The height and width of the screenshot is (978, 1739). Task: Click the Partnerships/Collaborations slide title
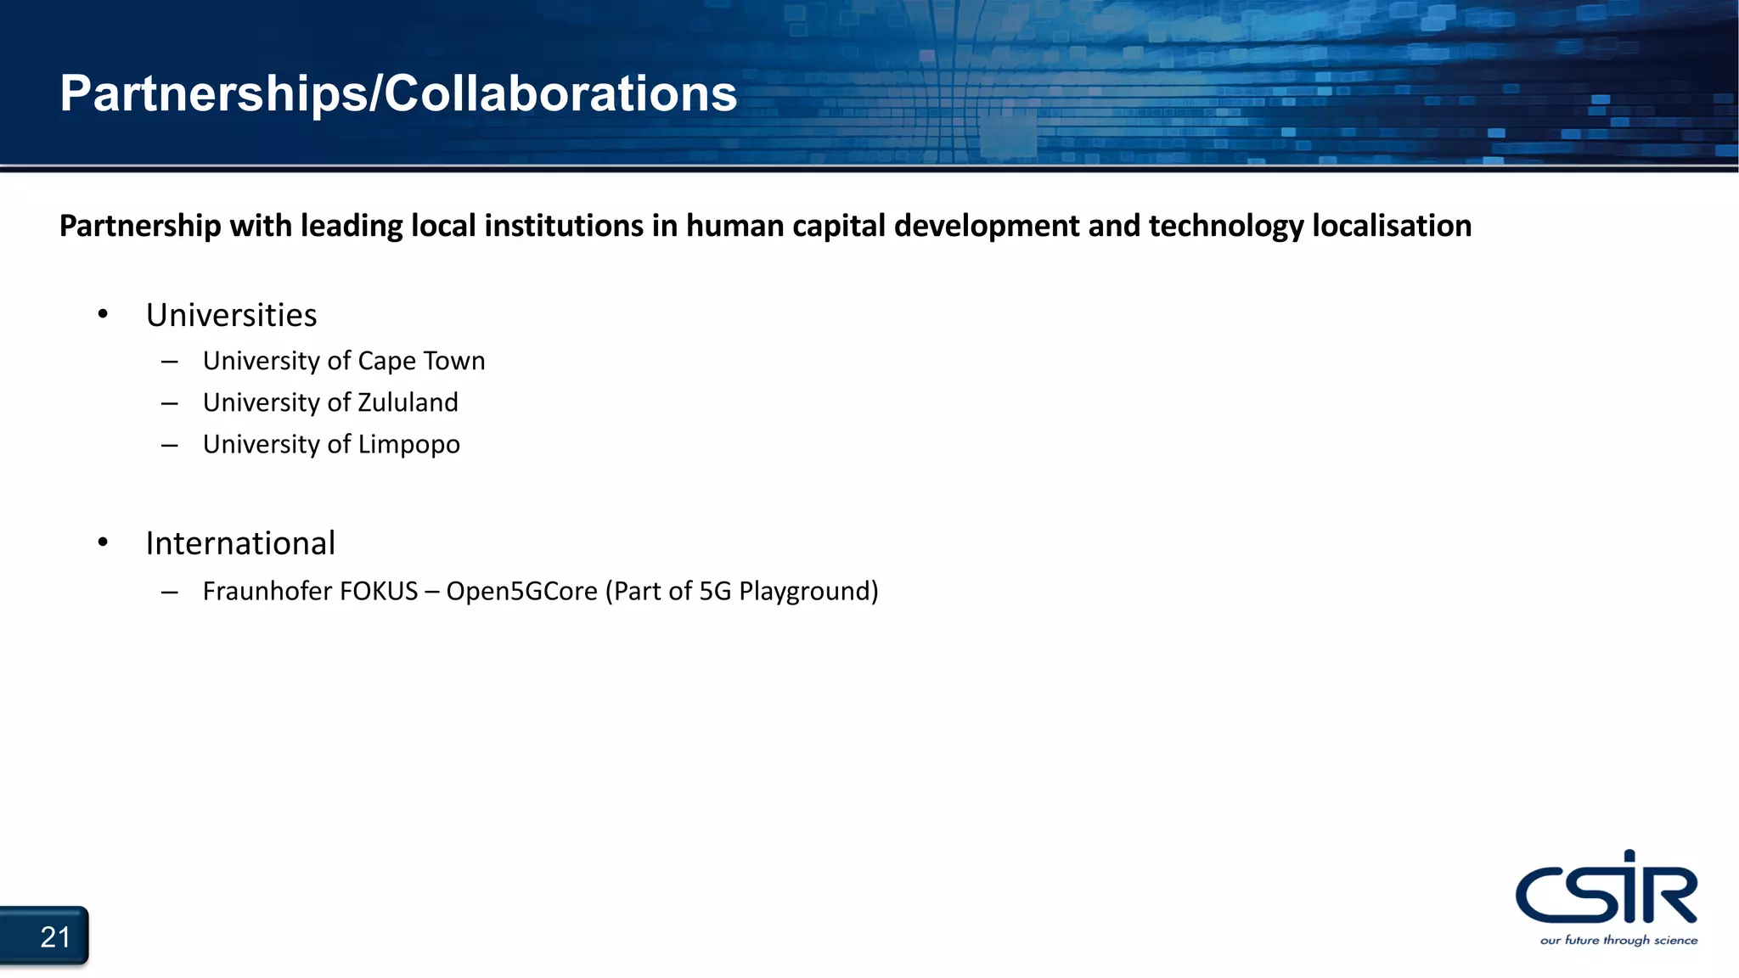coord(398,93)
